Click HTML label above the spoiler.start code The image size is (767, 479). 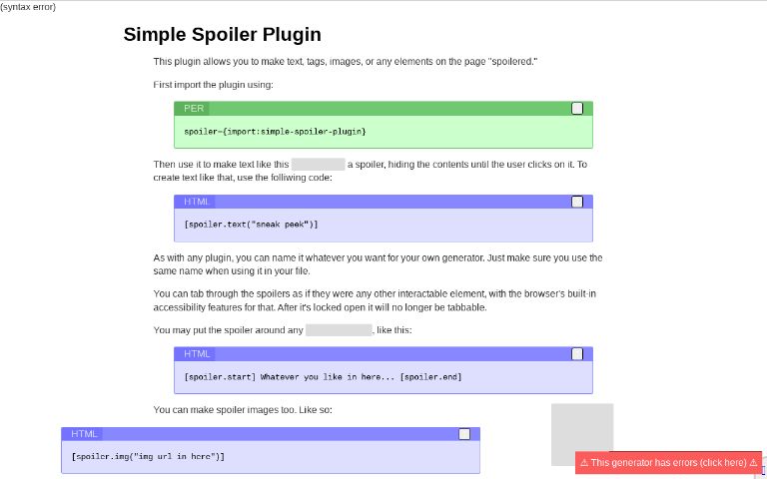(197, 354)
